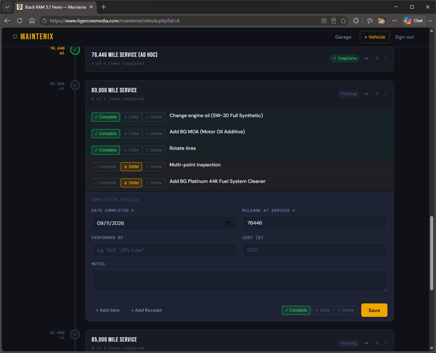Delete the Change engine oil item
The image size is (436, 353).
click(x=154, y=117)
